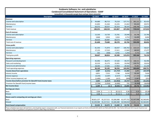Click the FY 2019 net income 20,732
This screenshot has width=155, height=120.
coord(137,86)
